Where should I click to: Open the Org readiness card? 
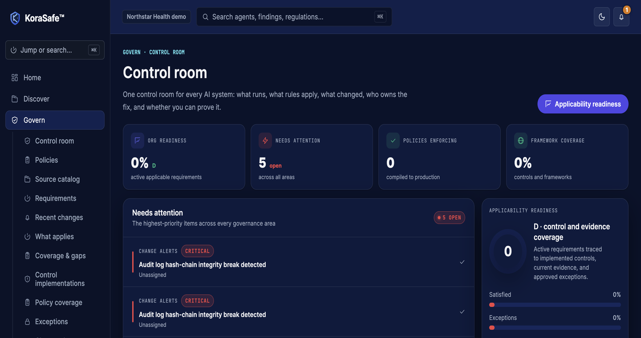pyautogui.click(x=184, y=157)
